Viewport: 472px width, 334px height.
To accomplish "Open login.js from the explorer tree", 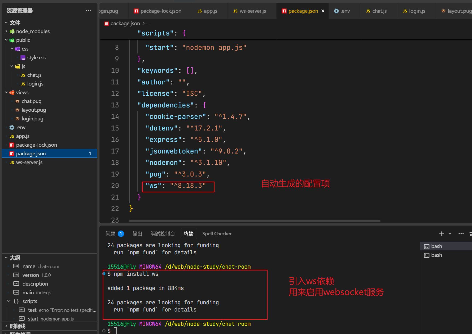I will pyautogui.click(x=35, y=84).
